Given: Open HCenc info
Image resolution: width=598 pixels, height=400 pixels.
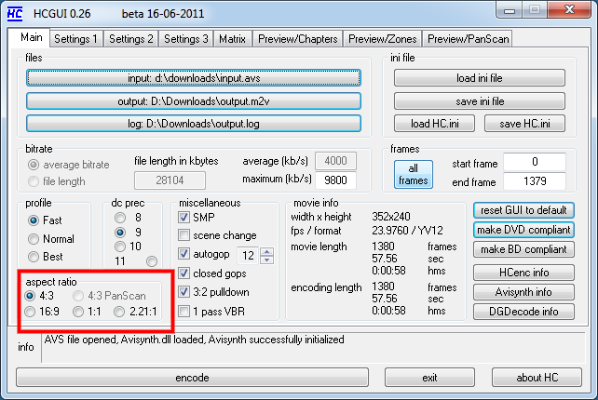Looking at the screenshot, I should (523, 273).
